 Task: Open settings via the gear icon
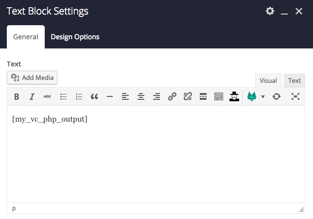click(270, 11)
